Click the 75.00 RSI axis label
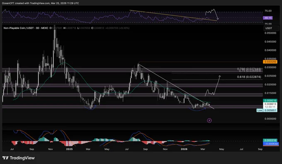This screenshot has height=164, width=282. point(268,11)
